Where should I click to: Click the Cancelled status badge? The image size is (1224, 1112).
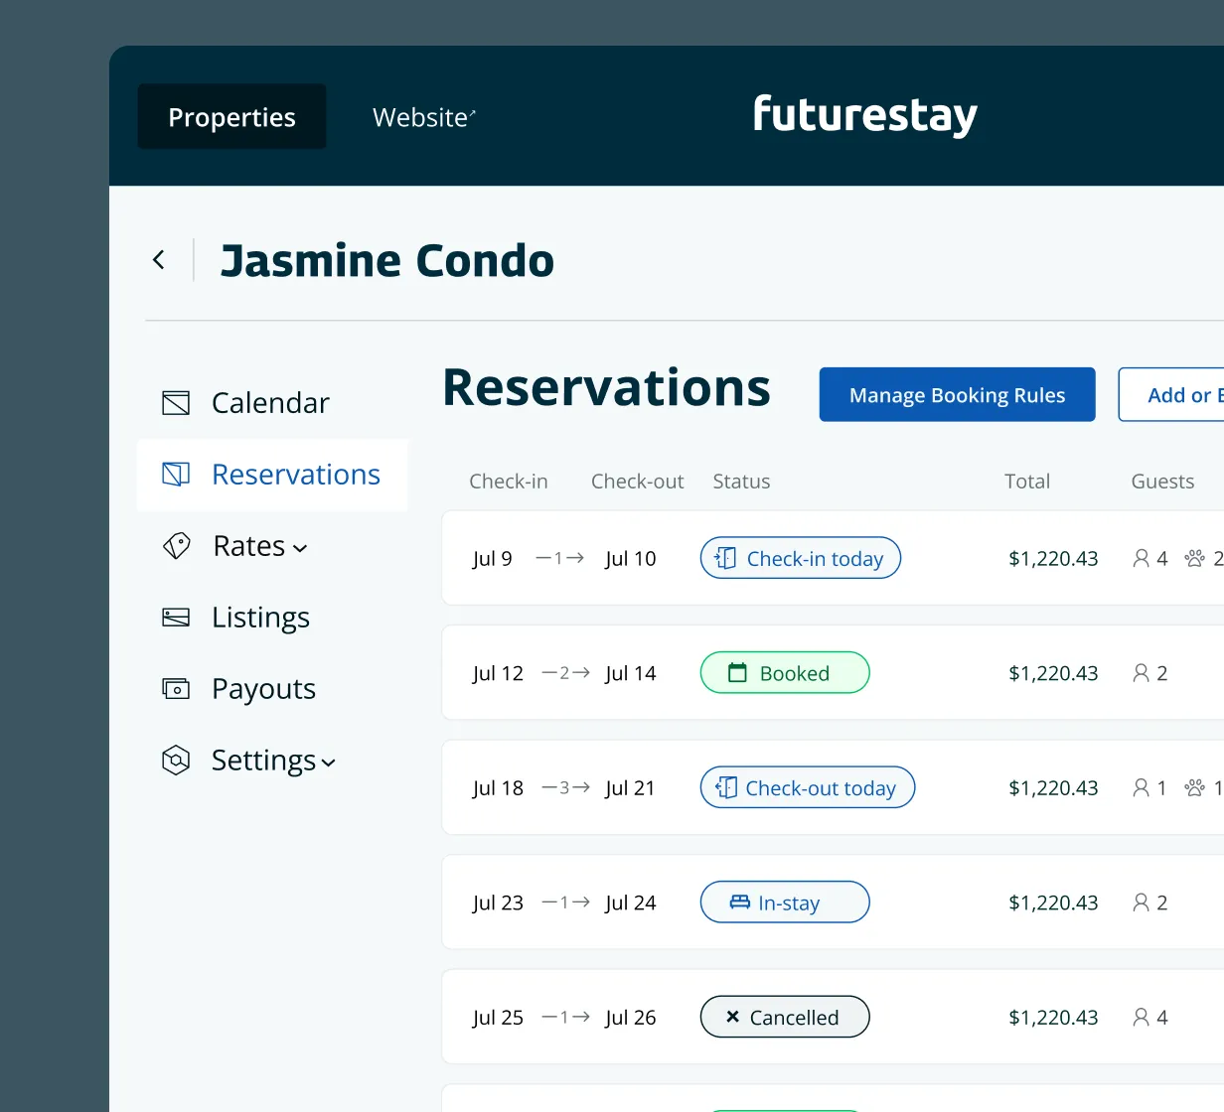coord(785,1017)
